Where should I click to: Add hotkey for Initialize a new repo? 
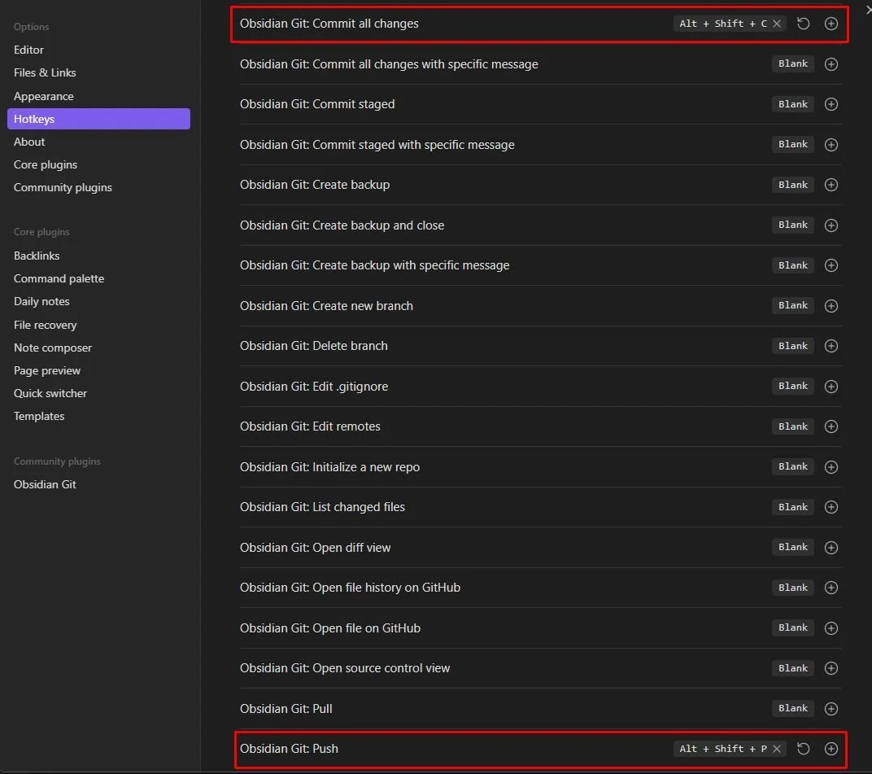[831, 467]
